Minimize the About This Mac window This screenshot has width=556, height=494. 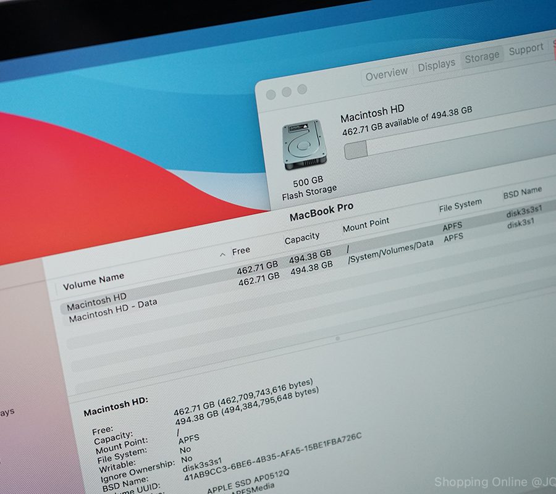(287, 92)
